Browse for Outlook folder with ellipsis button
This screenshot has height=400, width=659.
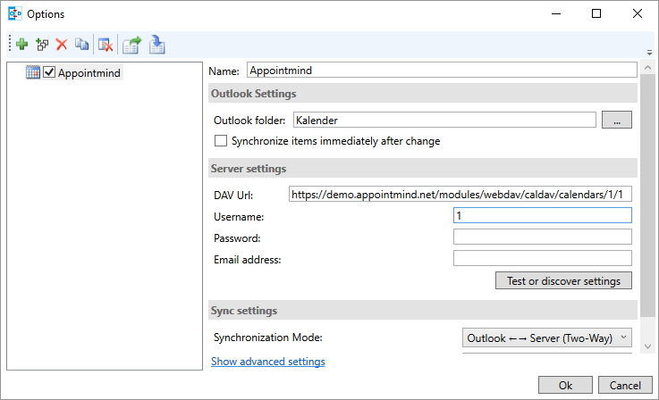617,120
